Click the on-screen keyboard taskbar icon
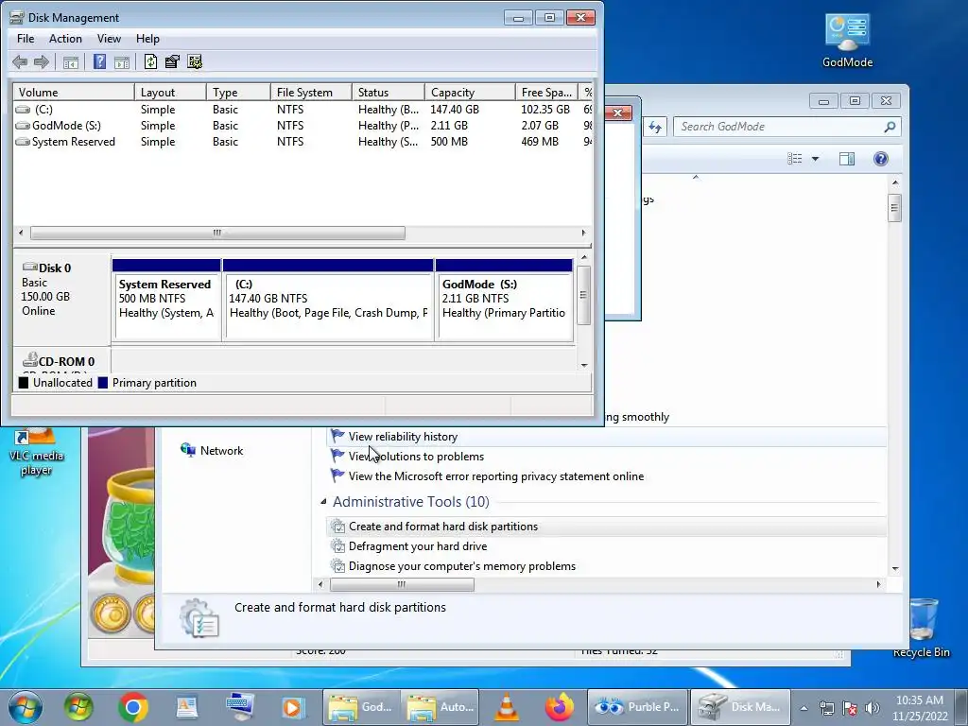Viewport: 968px width, 726px height. pos(240,707)
